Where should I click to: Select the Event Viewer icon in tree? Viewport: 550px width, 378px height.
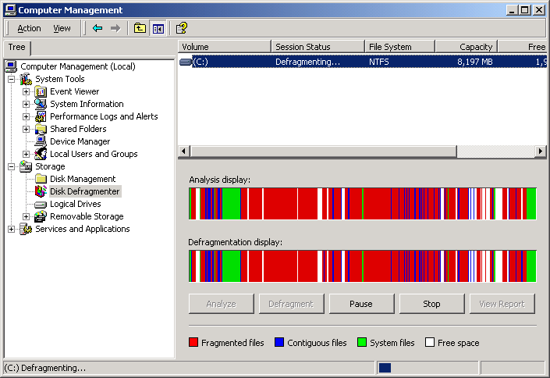pos(41,91)
